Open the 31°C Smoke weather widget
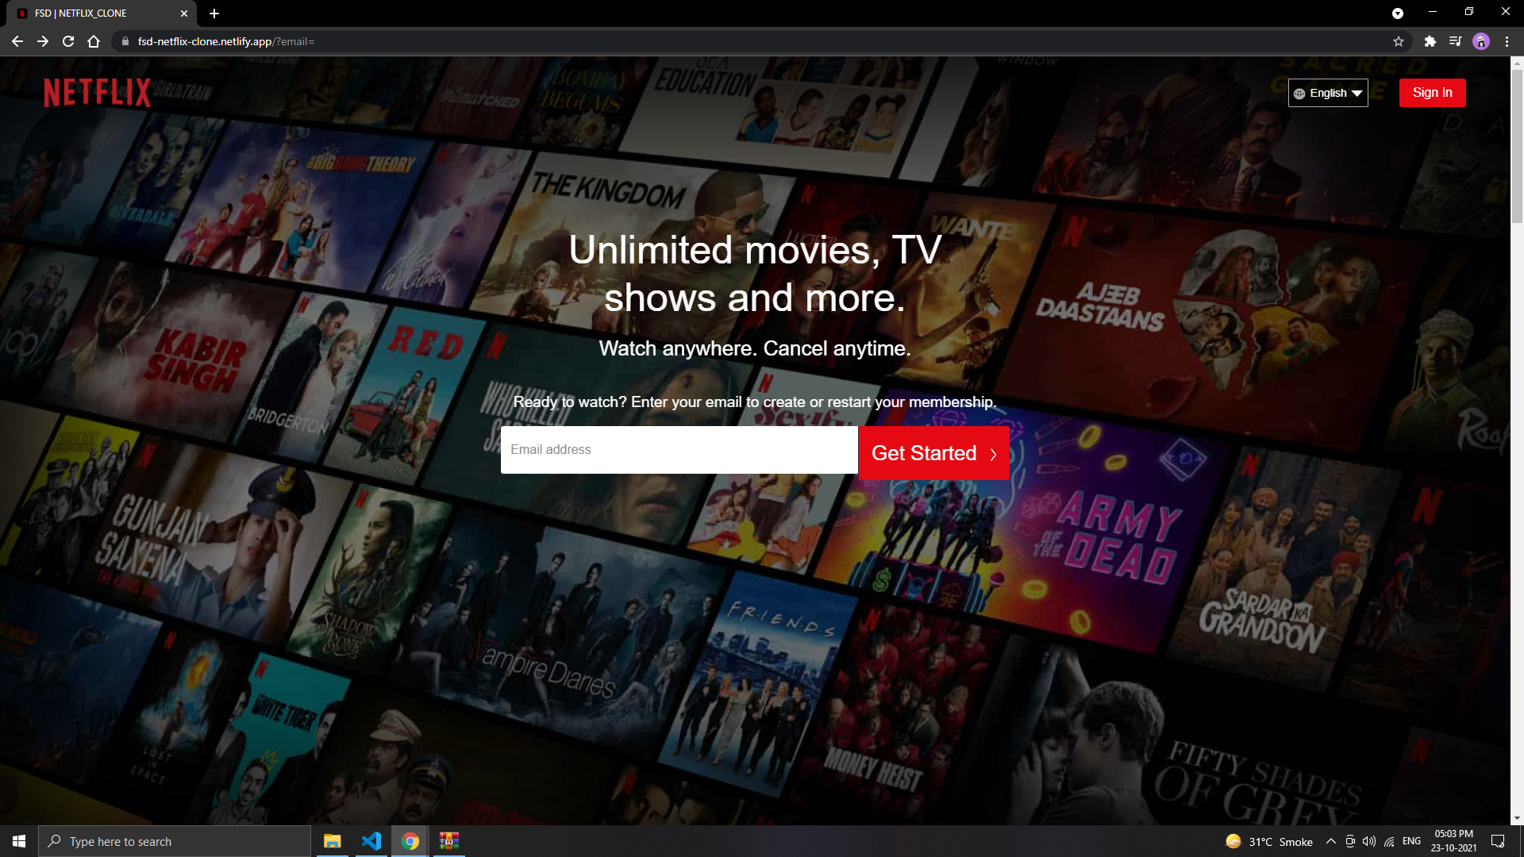The width and height of the screenshot is (1524, 857). click(1268, 841)
